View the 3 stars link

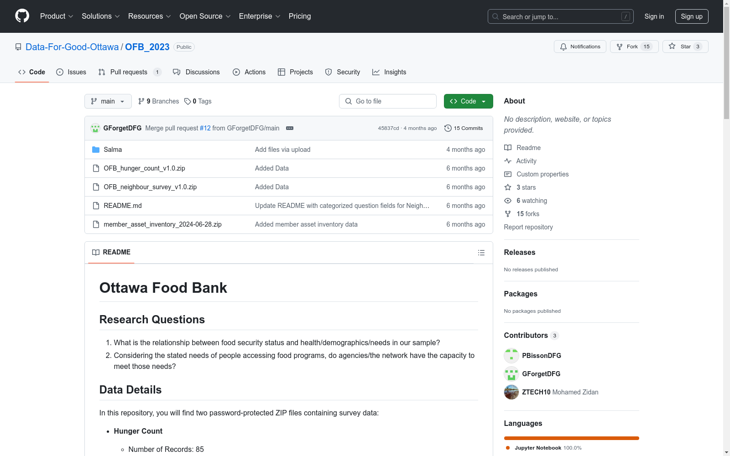(520, 187)
